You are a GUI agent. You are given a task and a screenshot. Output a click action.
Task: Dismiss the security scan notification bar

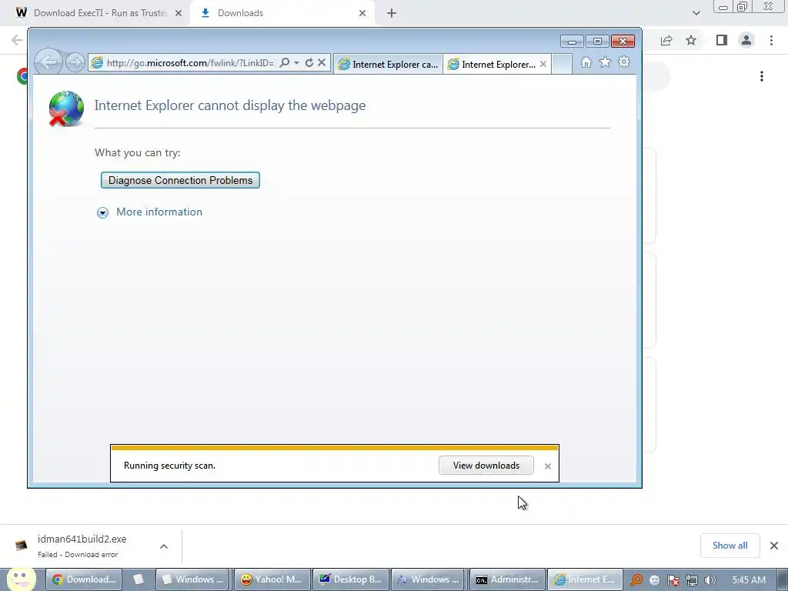pos(548,466)
